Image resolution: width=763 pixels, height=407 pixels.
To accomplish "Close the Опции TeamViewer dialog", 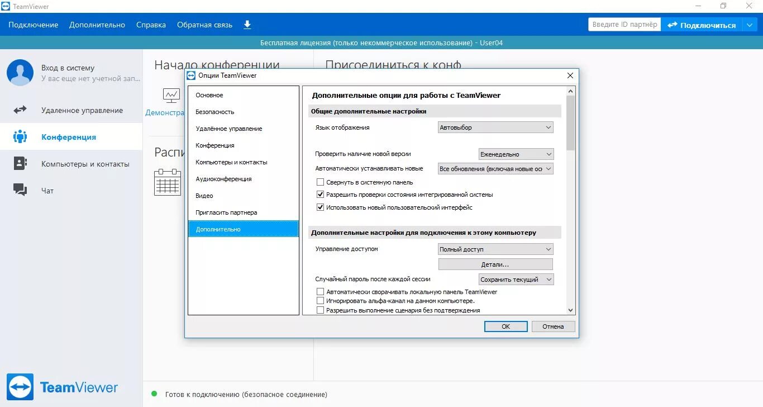I will tap(570, 75).
